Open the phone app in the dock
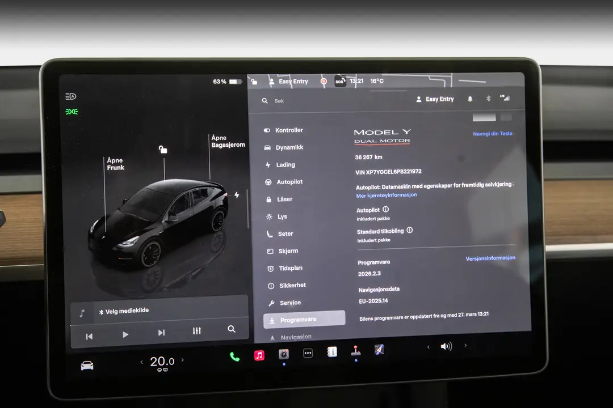This screenshot has height=408, width=613. point(234,356)
